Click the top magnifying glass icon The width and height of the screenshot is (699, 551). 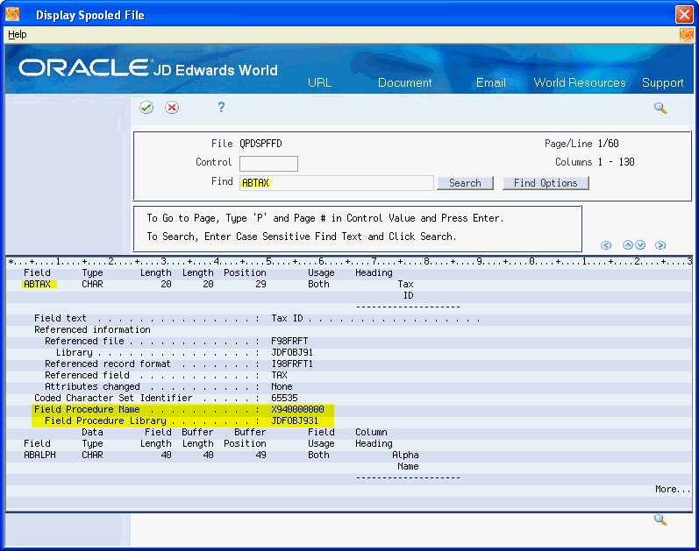click(x=660, y=108)
